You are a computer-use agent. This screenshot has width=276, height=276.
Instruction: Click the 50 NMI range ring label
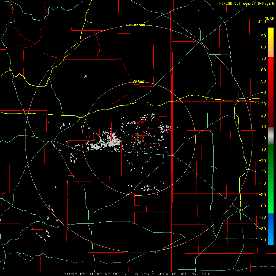tap(139, 82)
